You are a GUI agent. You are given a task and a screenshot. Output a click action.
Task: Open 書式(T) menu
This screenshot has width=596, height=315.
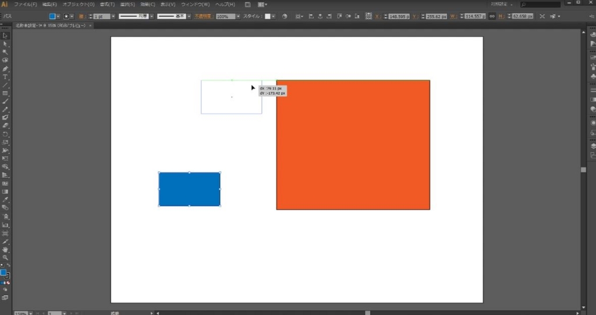(107, 5)
